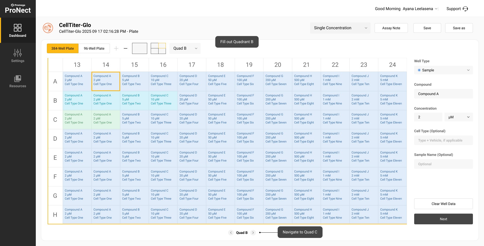Screen dimensions: 484x246
Task: Open the Settings sliders icon
Action: pos(18,53)
